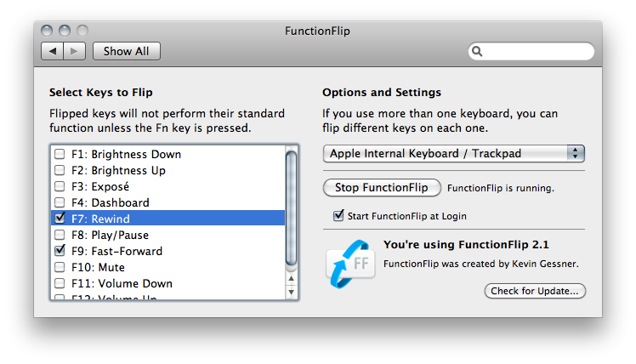The width and height of the screenshot is (636, 364).
Task: Uncheck the F7: Rewind checkbox
Action: 60,219
